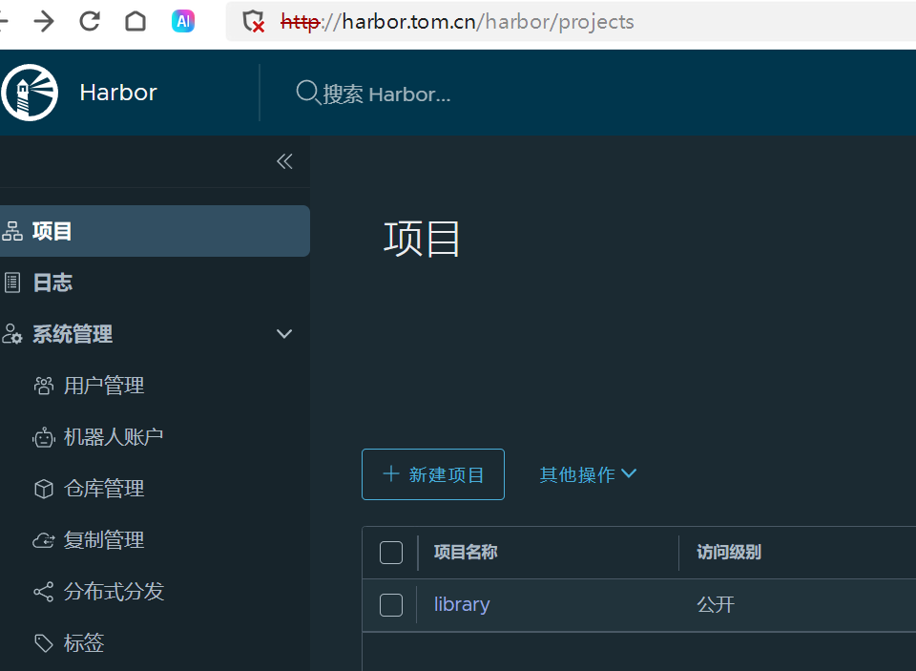Collapse the 系统管理 menu chevron
This screenshot has width=916, height=671.
284,334
